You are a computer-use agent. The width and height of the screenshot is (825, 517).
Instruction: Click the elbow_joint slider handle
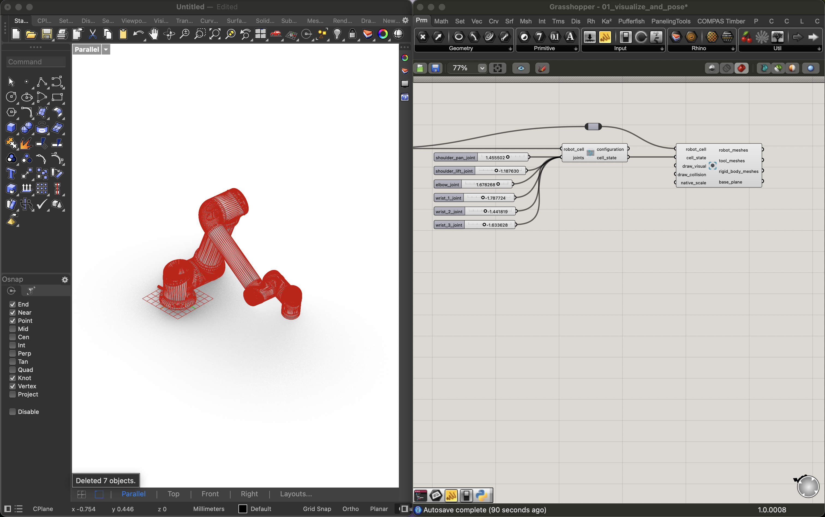tap(498, 184)
